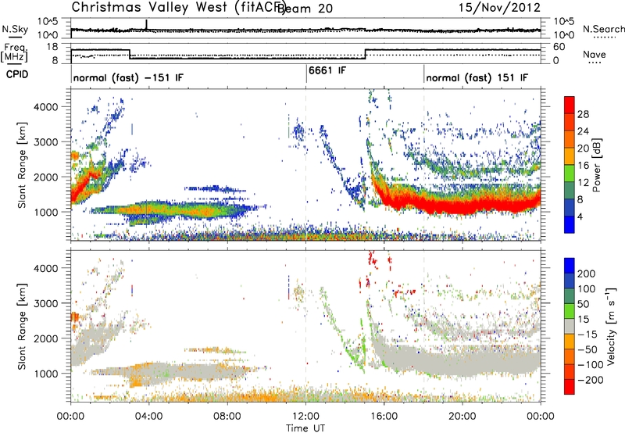
Task: Select the '6661 IF' CPID text
Action: click(327, 70)
